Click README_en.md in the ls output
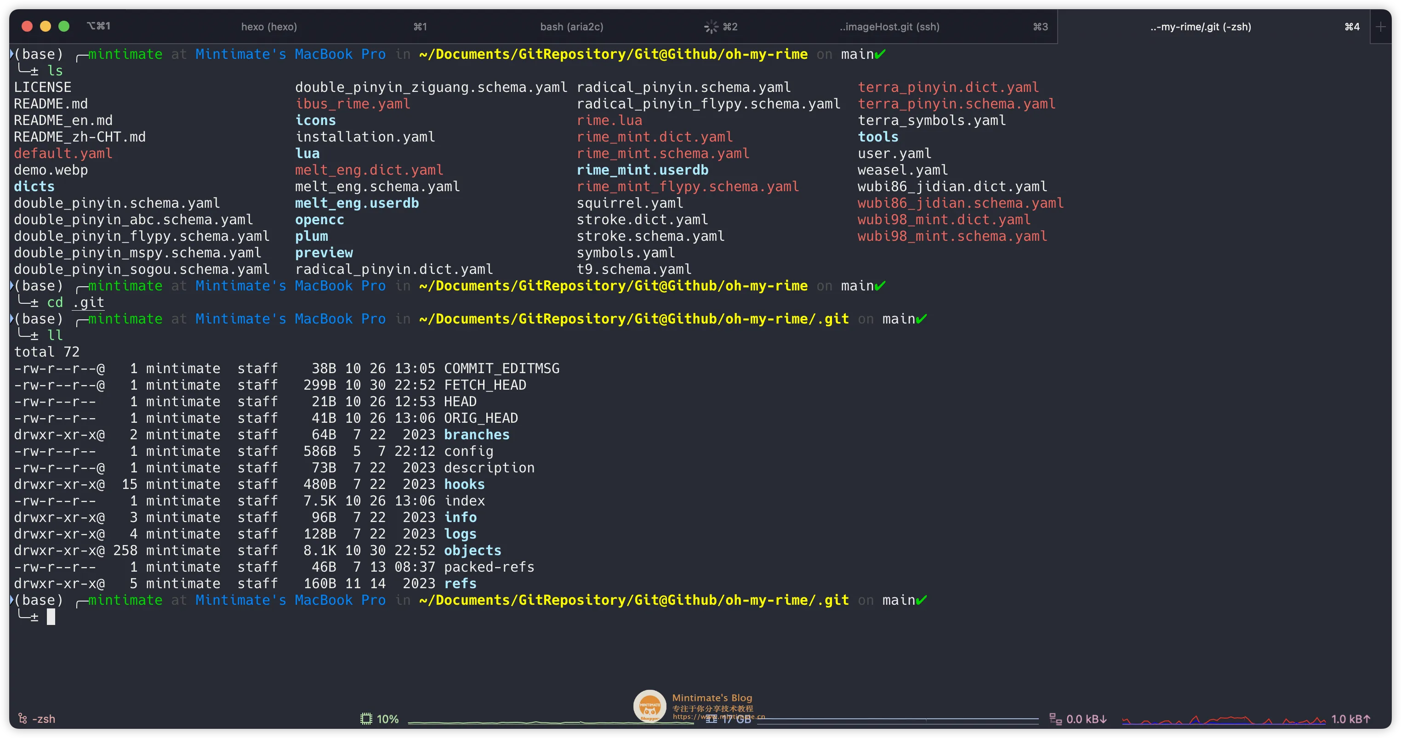Image resolution: width=1401 pixels, height=738 pixels. coord(63,120)
